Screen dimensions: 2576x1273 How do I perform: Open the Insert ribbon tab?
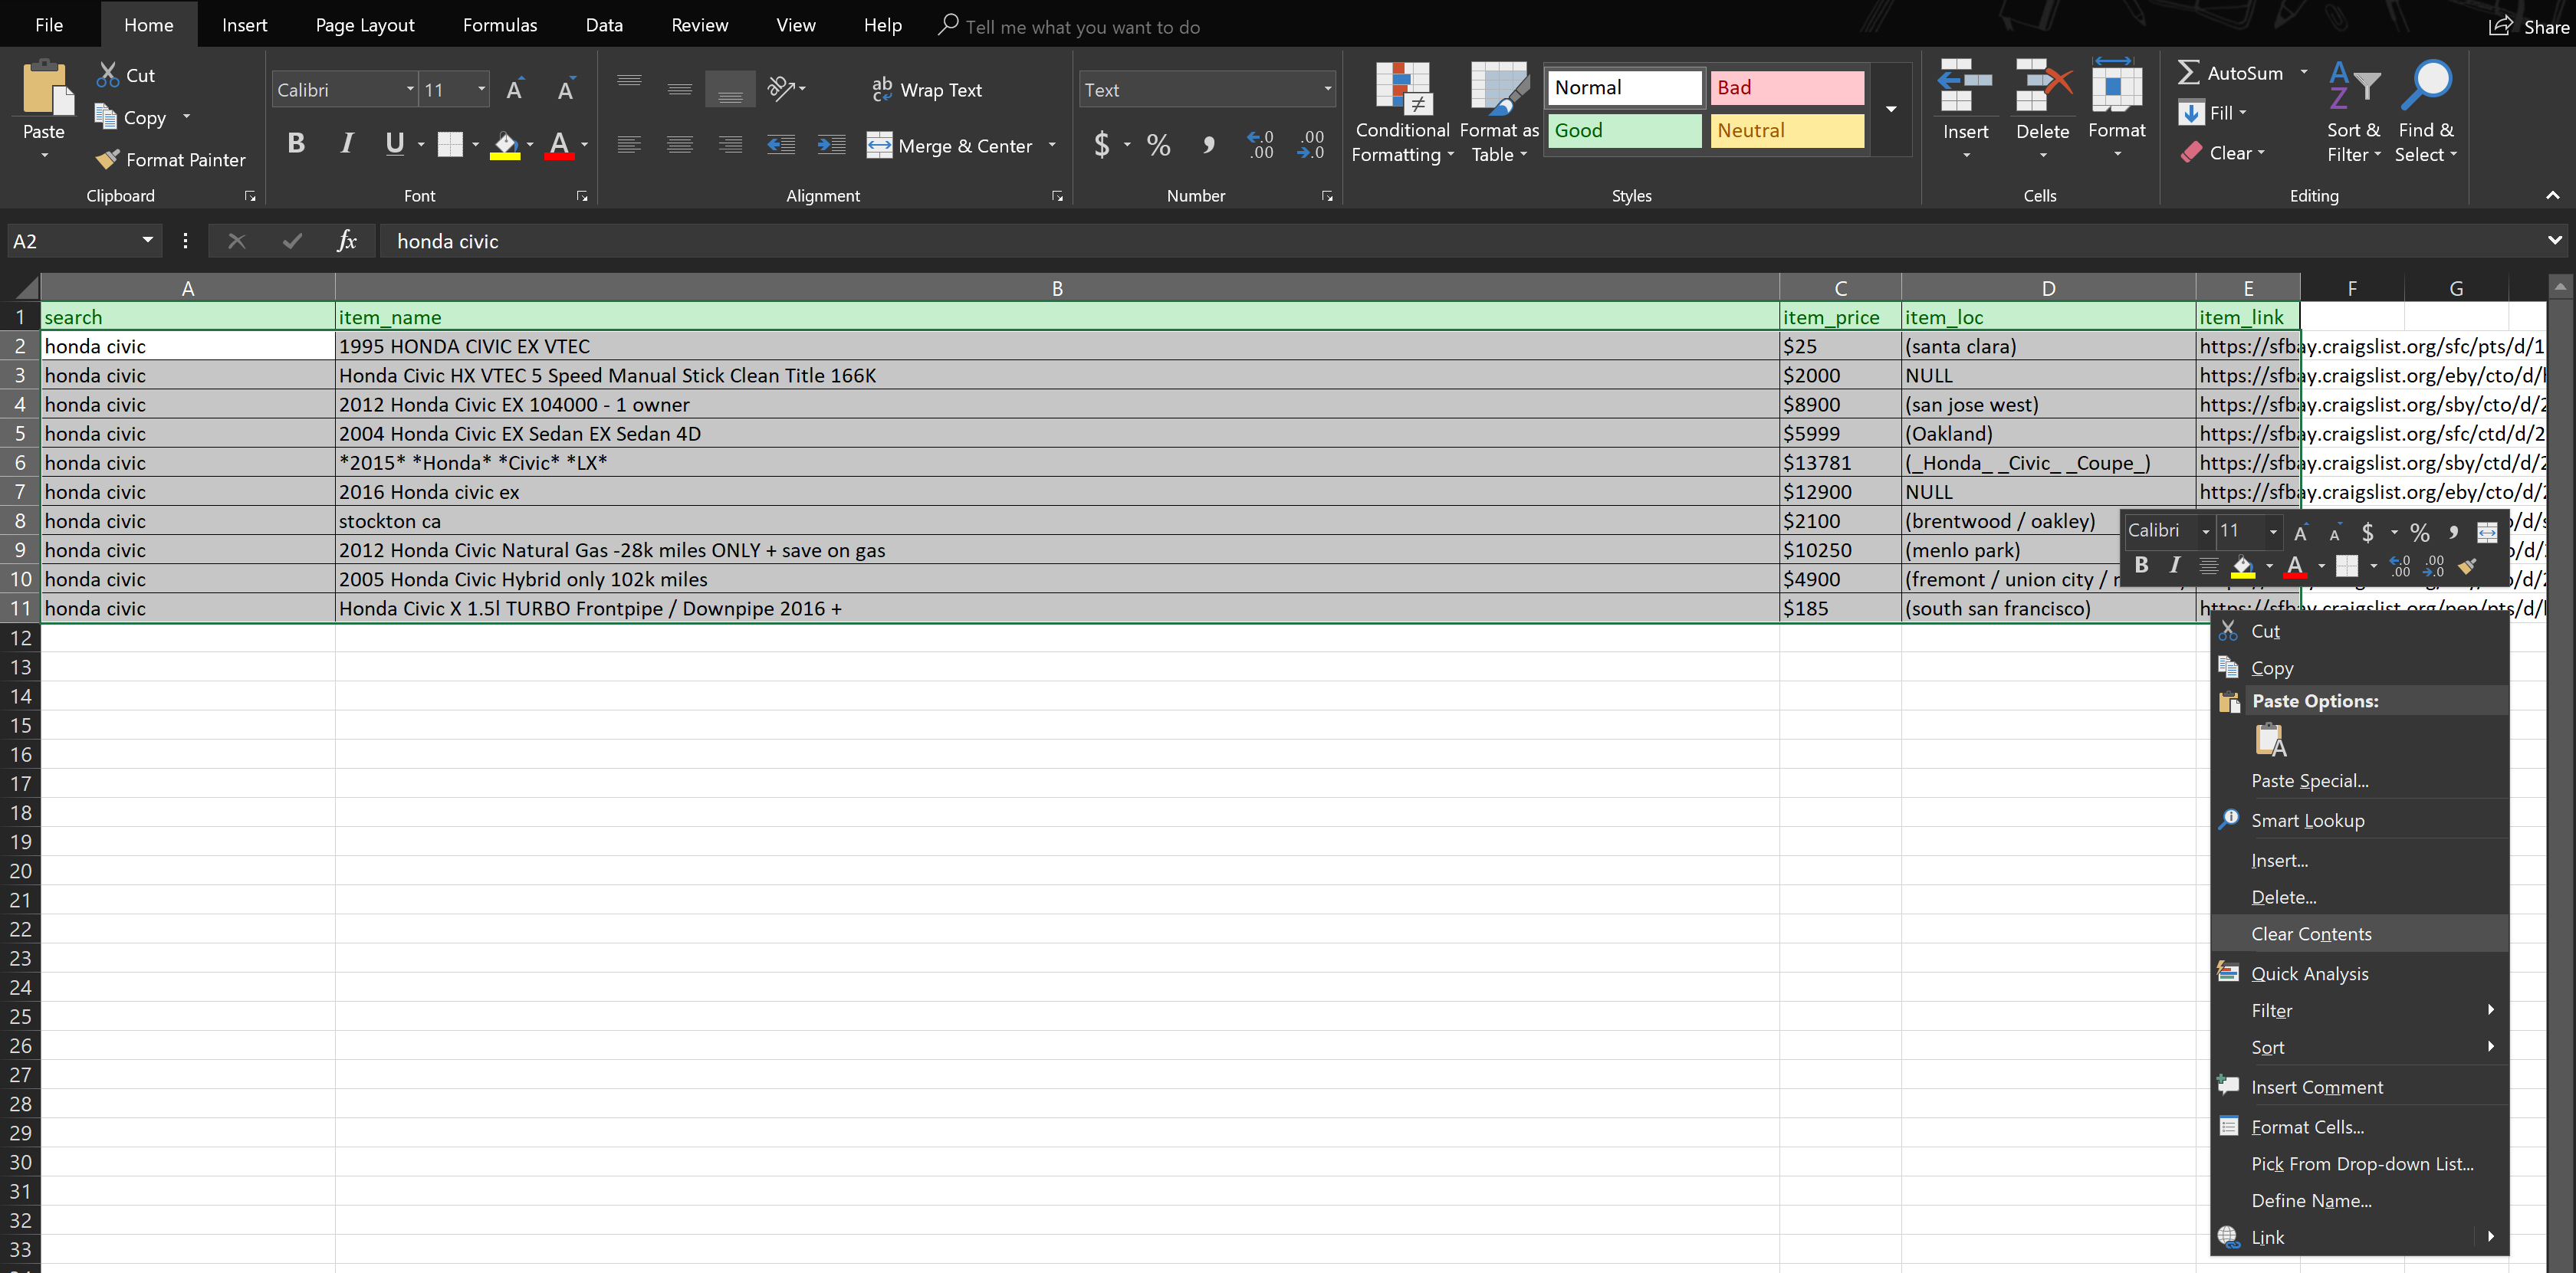click(245, 25)
